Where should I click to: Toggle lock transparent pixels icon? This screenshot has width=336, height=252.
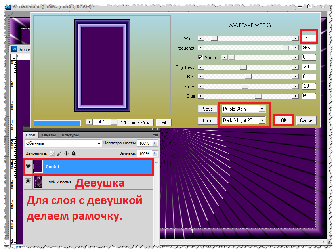coord(52,153)
